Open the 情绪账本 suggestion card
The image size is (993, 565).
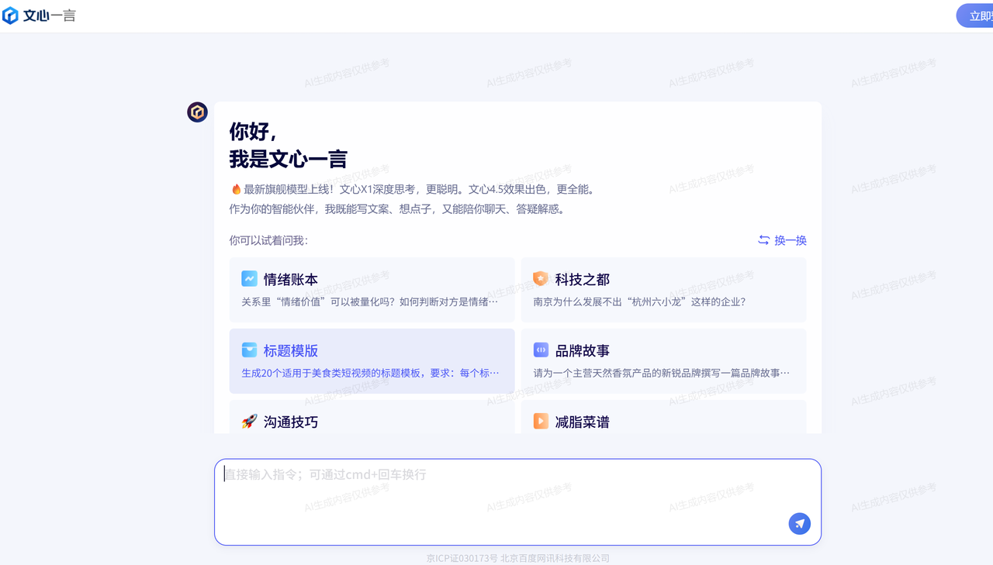pyautogui.click(x=372, y=290)
